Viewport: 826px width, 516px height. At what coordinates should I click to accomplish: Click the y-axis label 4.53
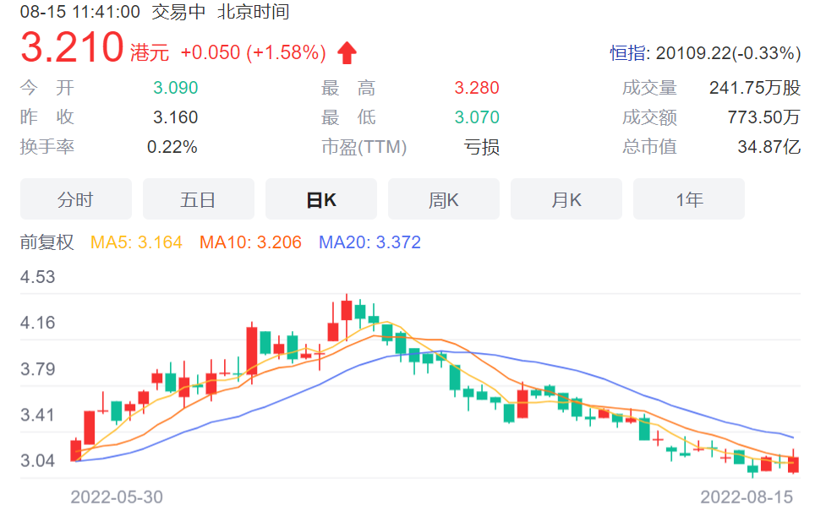click(x=37, y=277)
